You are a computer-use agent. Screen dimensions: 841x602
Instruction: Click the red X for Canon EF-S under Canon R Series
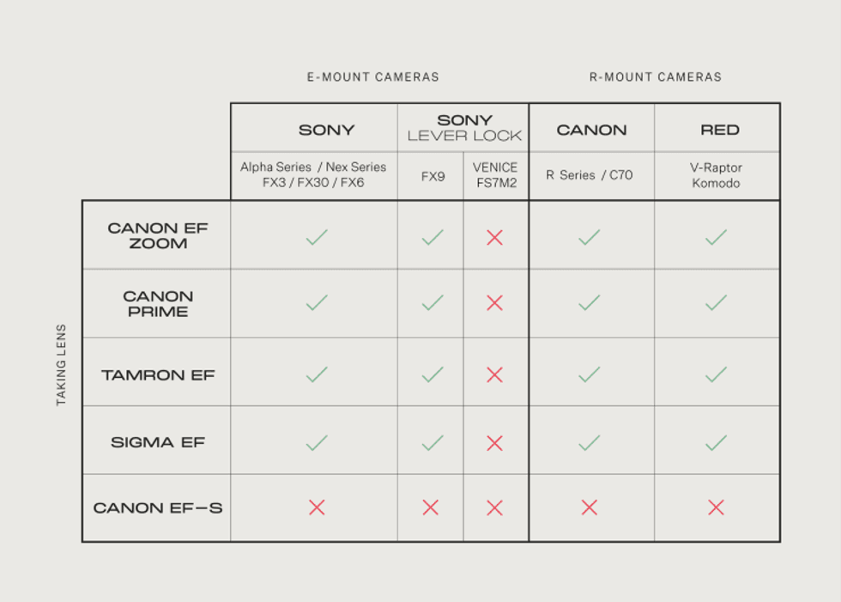(589, 508)
